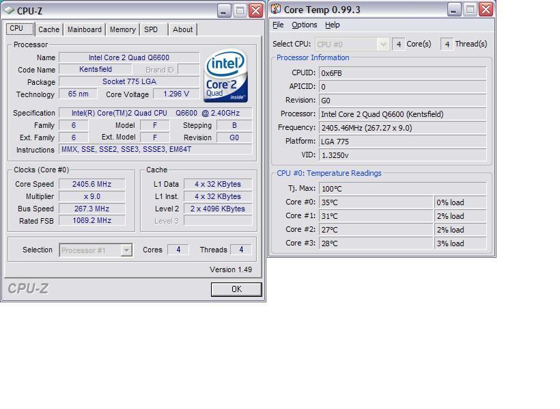
Task: Select the SPD tab
Action: [151, 29]
